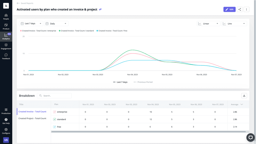Open the Daily interval dropdown
Screen dimensions: 256x144
[x=56, y=24]
